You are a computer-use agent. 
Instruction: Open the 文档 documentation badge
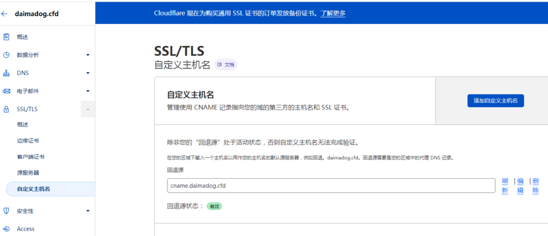tap(225, 65)
